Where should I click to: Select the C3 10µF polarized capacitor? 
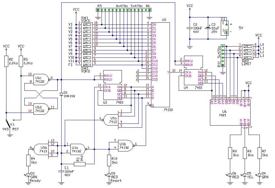click(208, 28)
